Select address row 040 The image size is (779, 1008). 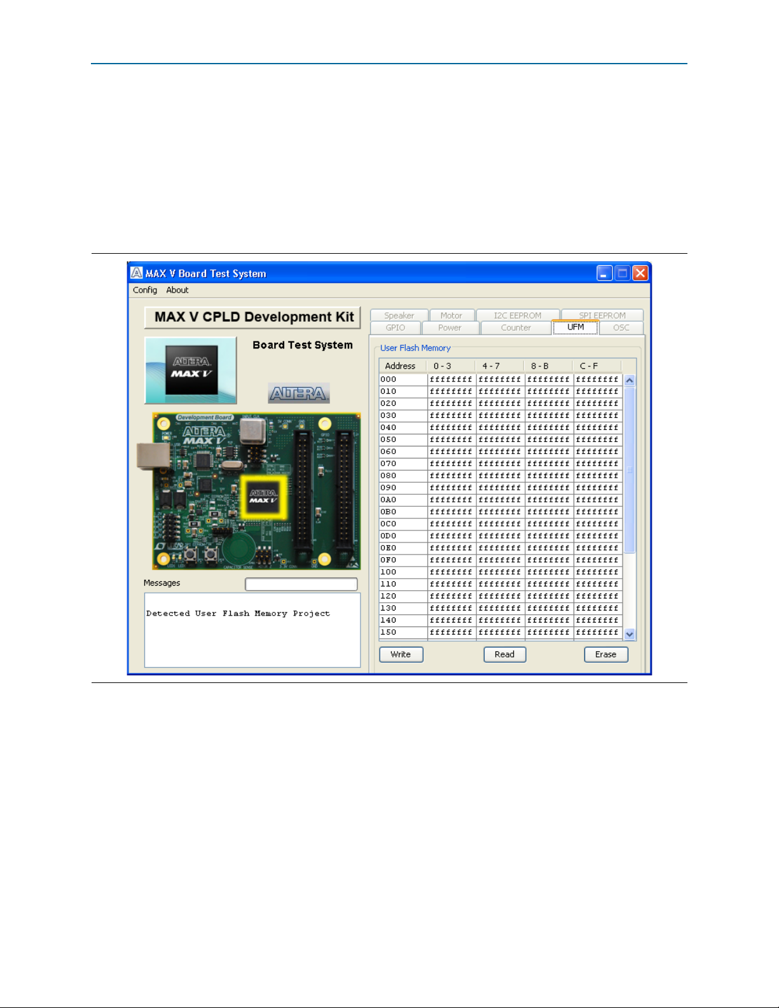click(x=501, y=428)
